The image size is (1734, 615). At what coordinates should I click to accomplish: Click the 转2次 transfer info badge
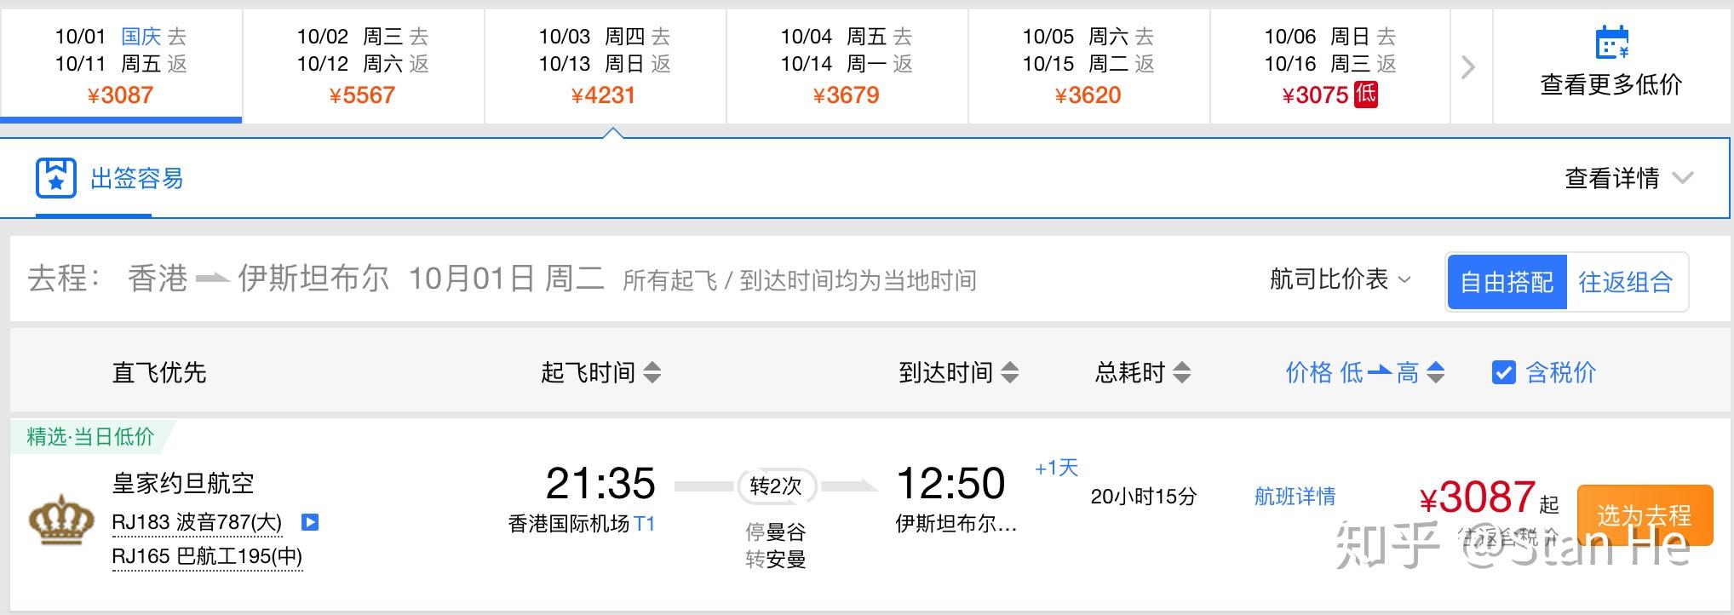tap(776, 486)
